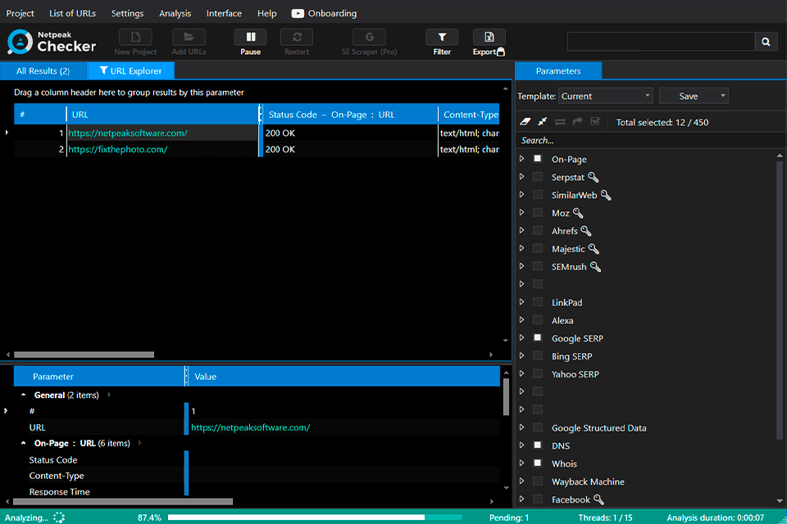
Task: Select the URL Explorer tab
Action: coord(130,70)
